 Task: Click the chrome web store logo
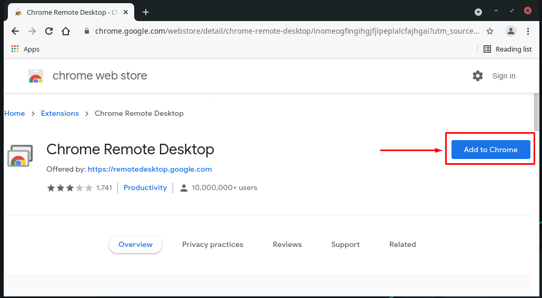[x=36, y=76]
